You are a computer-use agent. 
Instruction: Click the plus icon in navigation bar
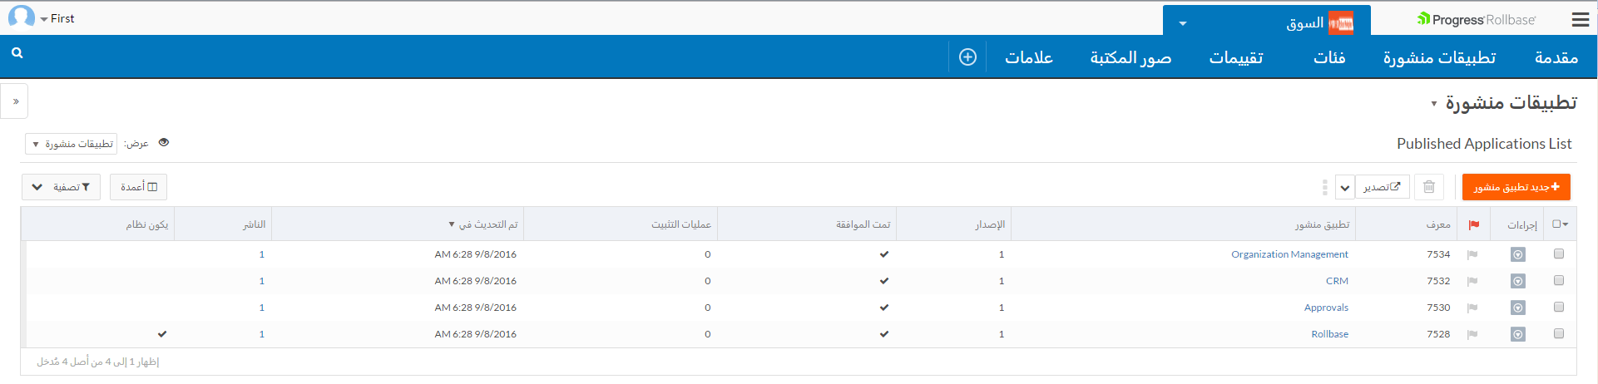click(967, 57)
